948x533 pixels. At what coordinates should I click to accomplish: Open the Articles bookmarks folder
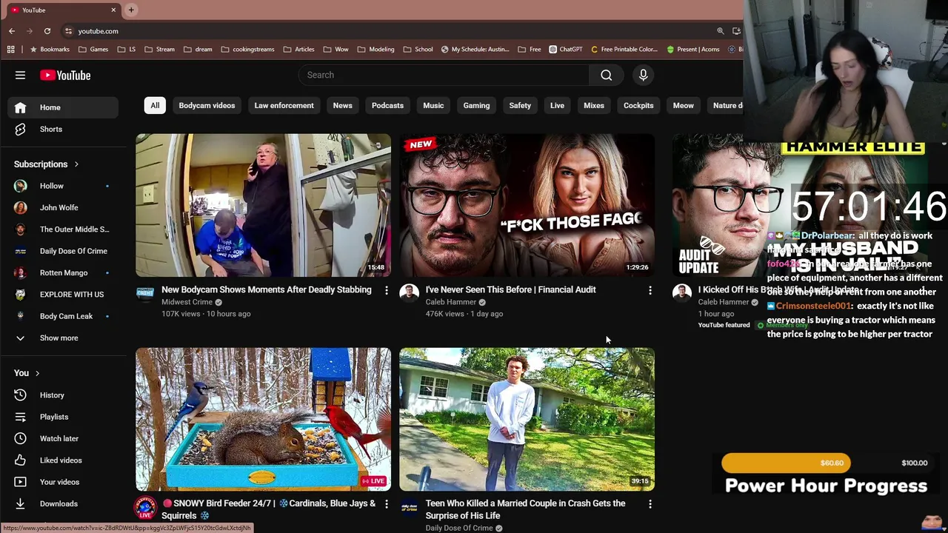click(x=298, y=49)
